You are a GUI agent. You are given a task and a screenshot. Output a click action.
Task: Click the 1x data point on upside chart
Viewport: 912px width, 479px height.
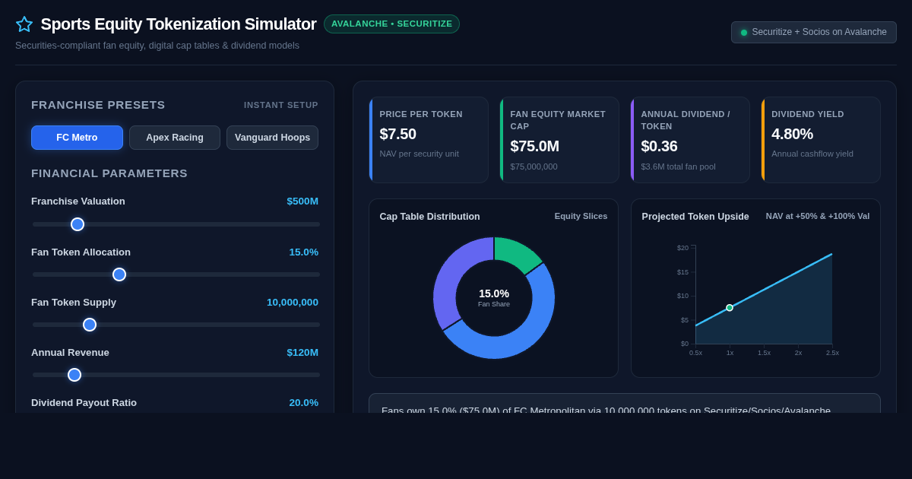click(x=730, y=308)
